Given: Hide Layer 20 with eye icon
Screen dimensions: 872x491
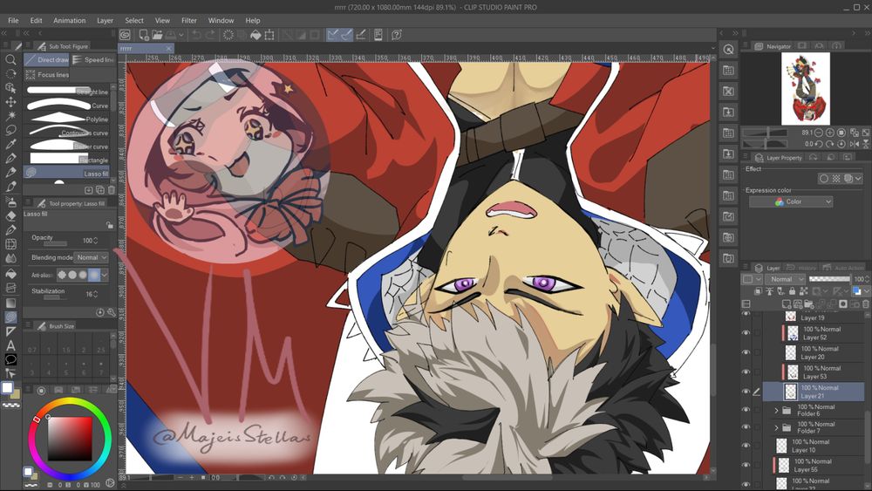Looking at the screenshot, I should coord(746,352).
